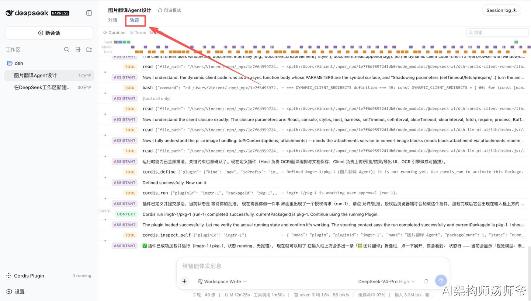
Task: Click the loading spinner beside send button
Action: [426, 281]
